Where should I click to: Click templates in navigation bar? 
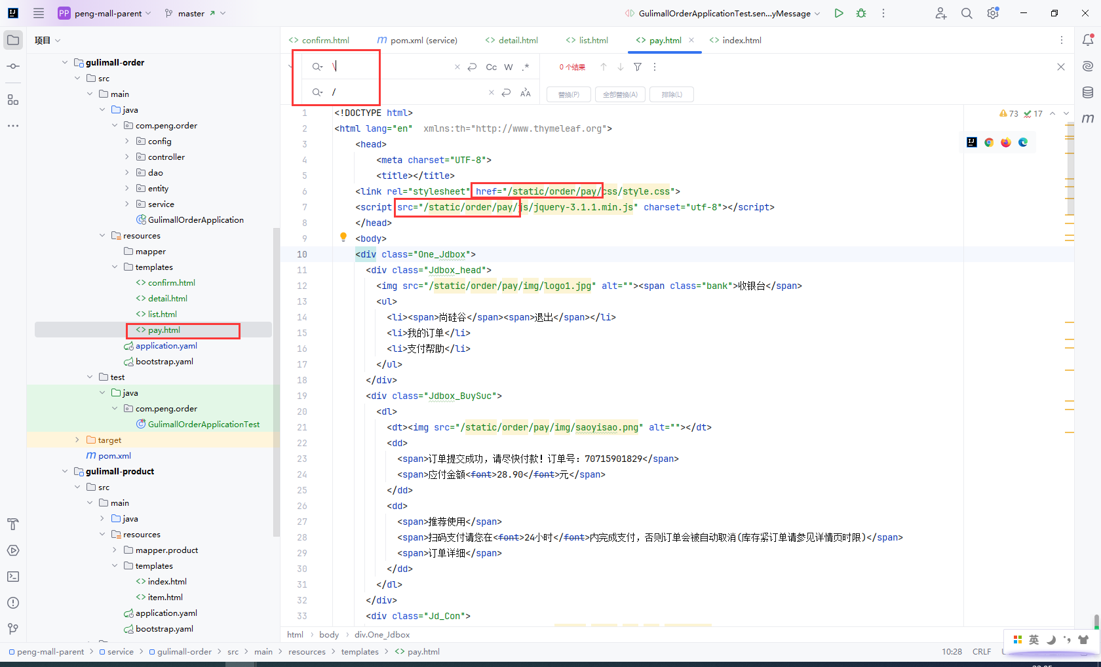360,651
